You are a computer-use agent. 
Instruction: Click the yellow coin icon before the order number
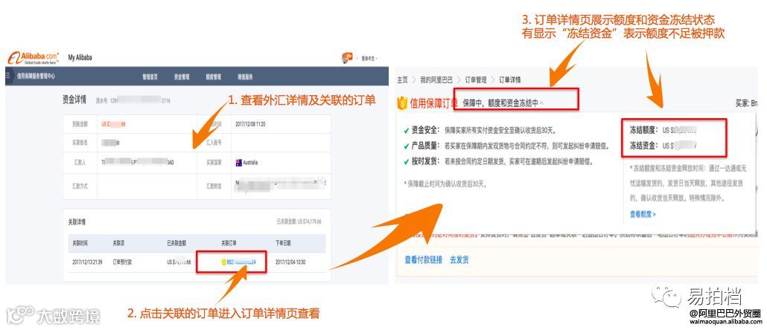[x=224, y=262]
